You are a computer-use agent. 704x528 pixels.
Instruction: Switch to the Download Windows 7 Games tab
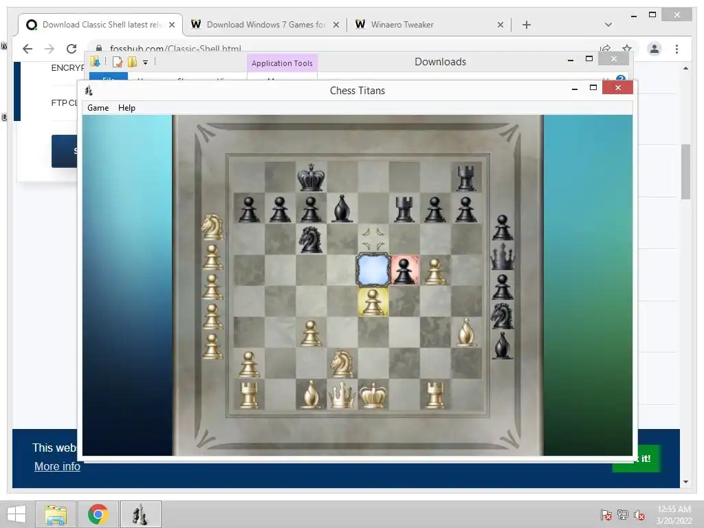[x=265, y=25]
